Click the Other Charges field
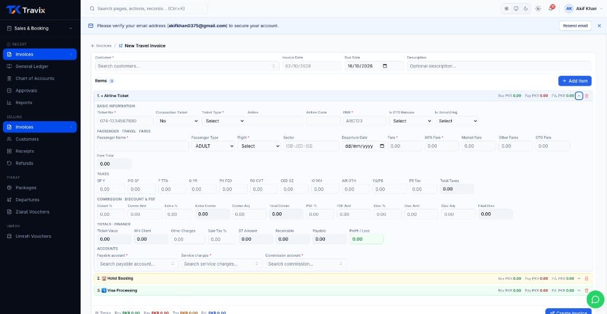 click(188, 239)
